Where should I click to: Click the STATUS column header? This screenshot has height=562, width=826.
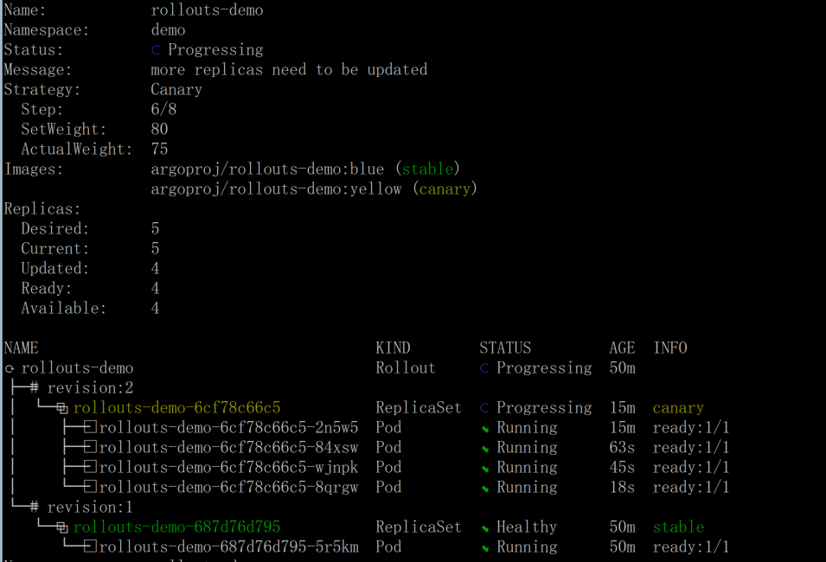point(505,348)
